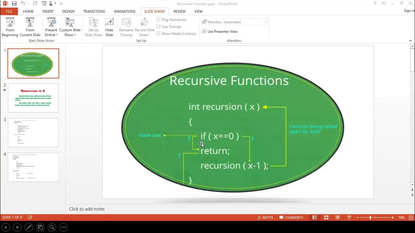
Task: Expand Touch/Mouse Mode dropdown arrow
Action: tap(55, 4)
